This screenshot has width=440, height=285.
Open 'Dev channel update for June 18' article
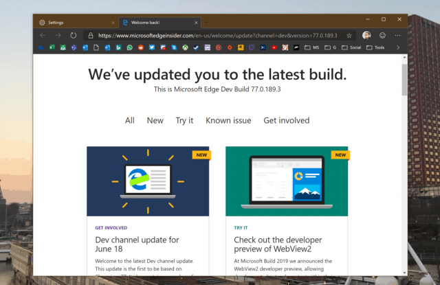(137, 244)
